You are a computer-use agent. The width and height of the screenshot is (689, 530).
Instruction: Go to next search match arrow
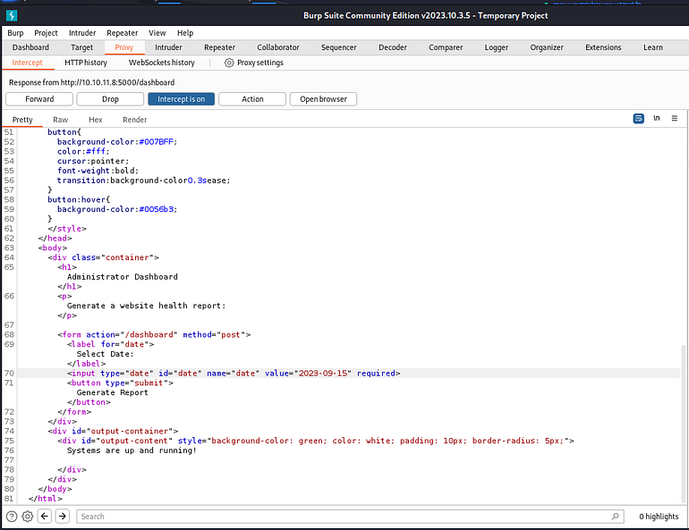[x=63, y=516]
